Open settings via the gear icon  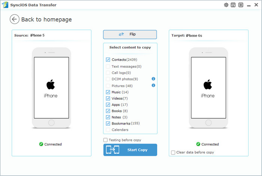pyautogui.click(x=226, y=5)
